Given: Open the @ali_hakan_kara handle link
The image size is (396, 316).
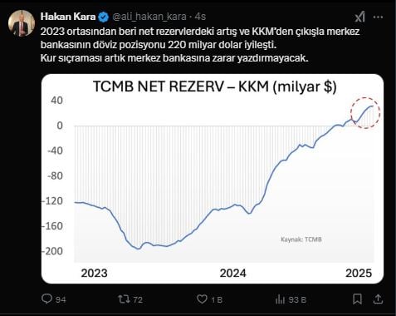Looking at the screenshot, I should tap(149, 17).
